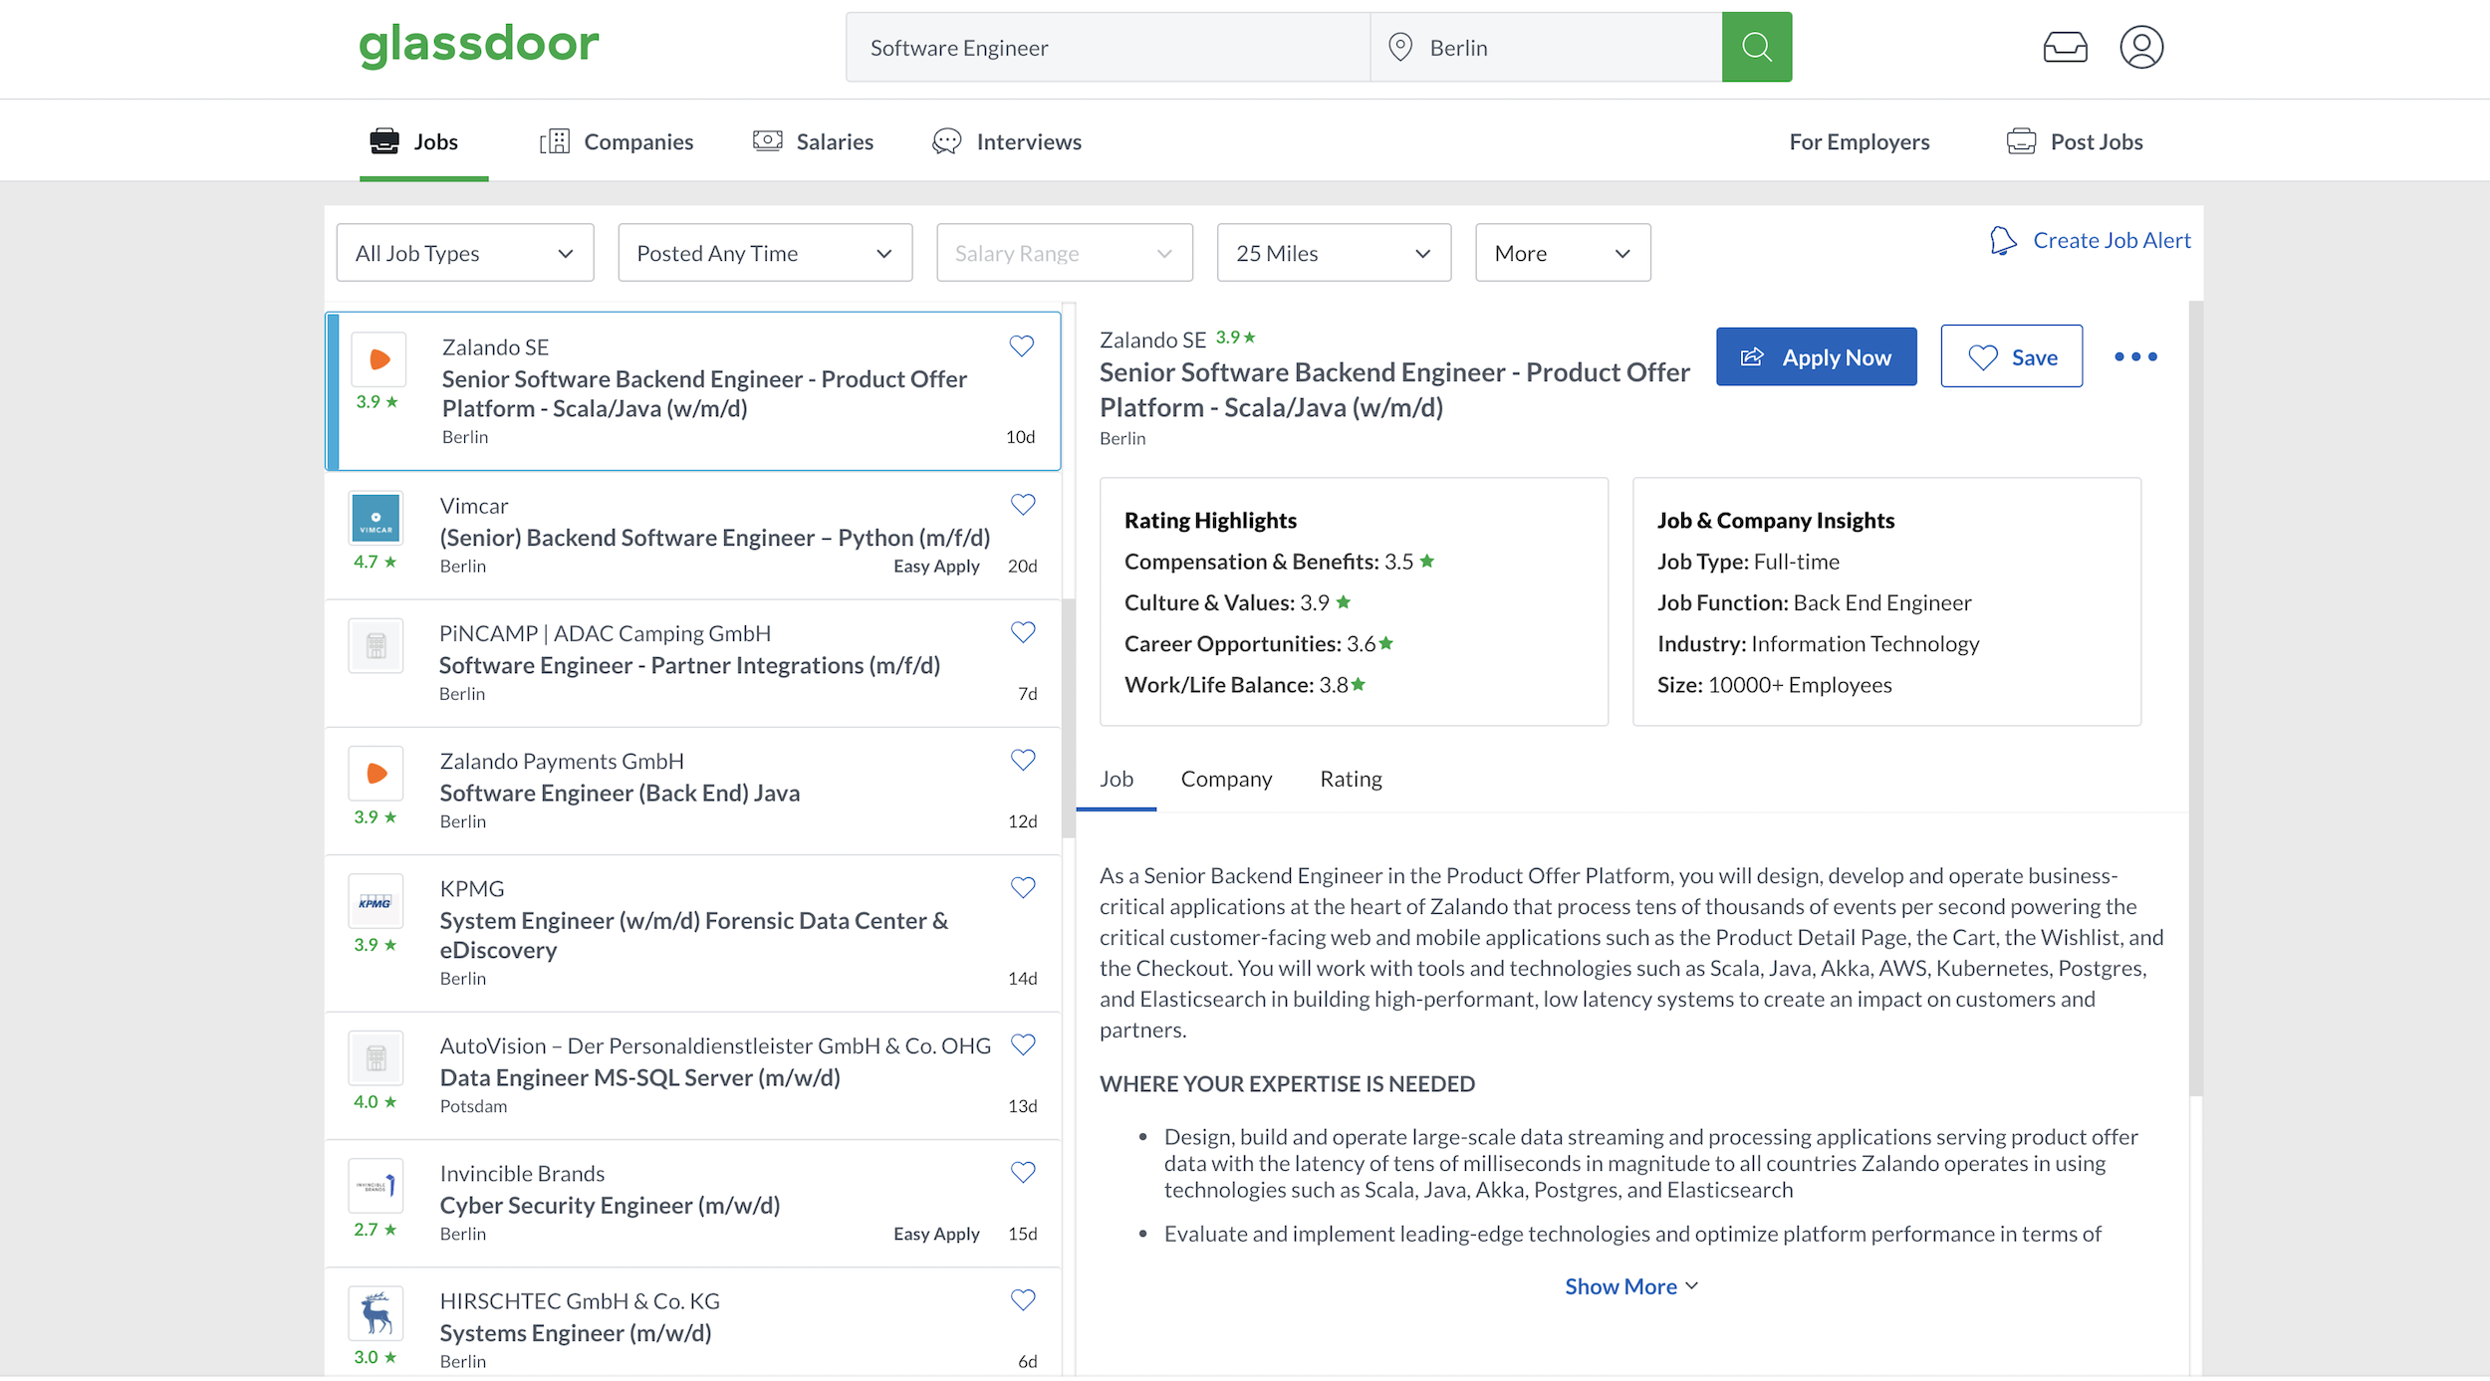Click the KPMG company logo
The width and height of the screenshot is (2490, 1381).
pyautogui.click(x=376, y=901)
